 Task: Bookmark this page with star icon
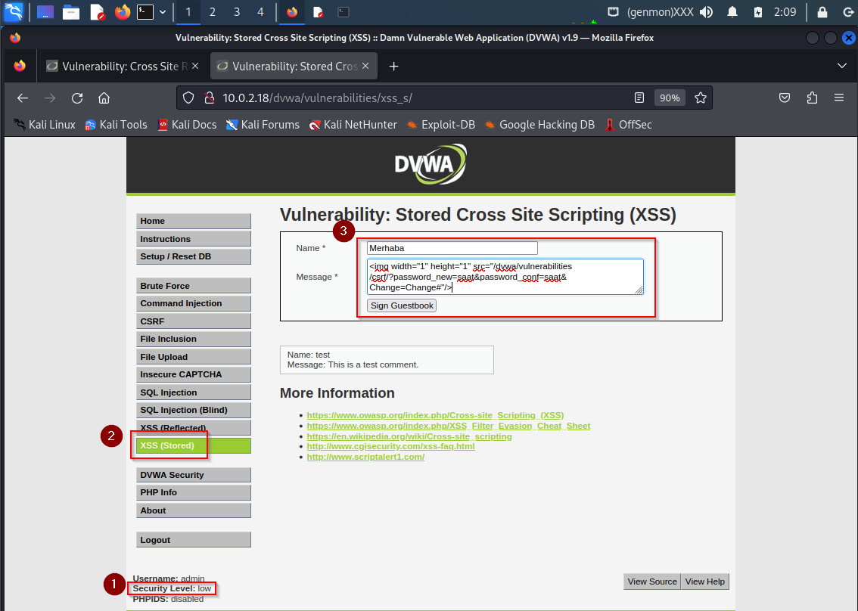(701, 98)
